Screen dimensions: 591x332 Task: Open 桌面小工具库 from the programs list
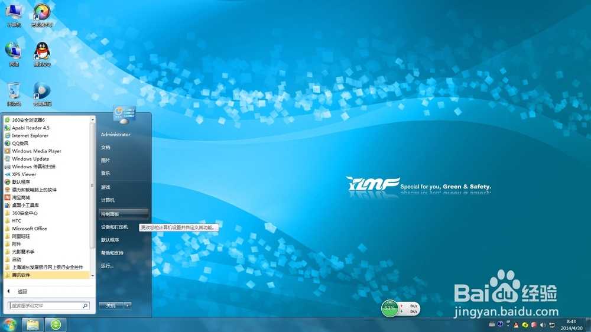pos(47,205)
